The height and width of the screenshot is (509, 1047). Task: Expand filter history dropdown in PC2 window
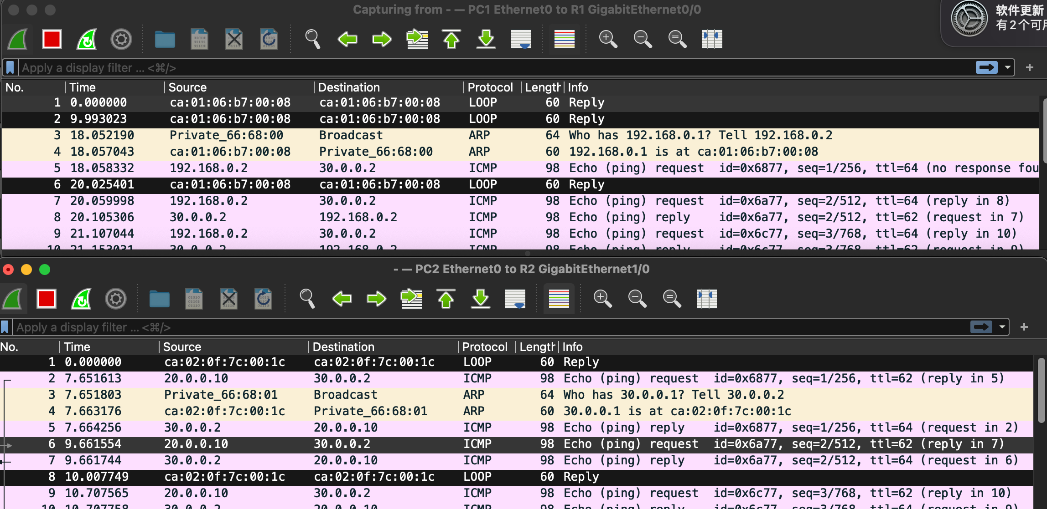point(1002,327)
